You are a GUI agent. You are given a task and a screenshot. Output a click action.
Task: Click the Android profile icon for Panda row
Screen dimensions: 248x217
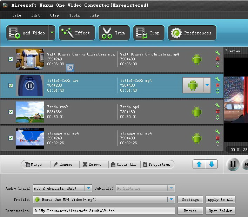(196, 112)
